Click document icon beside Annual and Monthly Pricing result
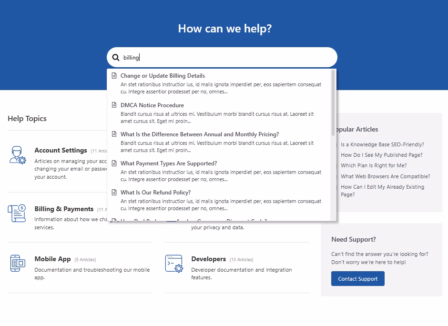The image size is (448, 326). coord(114,134)
